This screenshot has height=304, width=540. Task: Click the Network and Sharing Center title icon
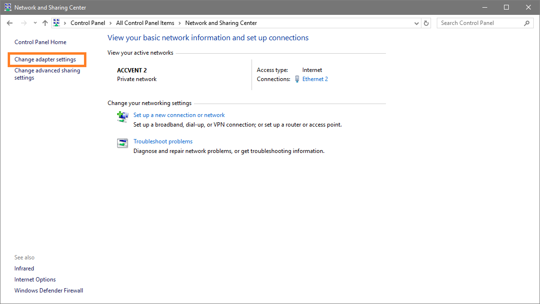pyautogui.click(x=8, y=7)
